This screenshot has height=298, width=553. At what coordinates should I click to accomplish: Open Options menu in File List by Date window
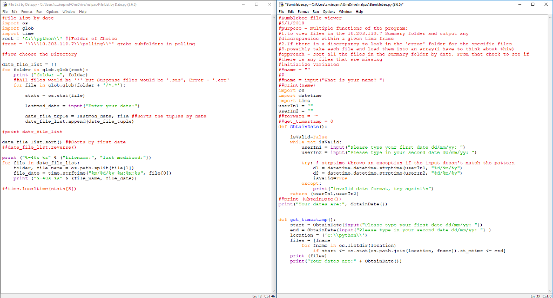coord(52,12)
